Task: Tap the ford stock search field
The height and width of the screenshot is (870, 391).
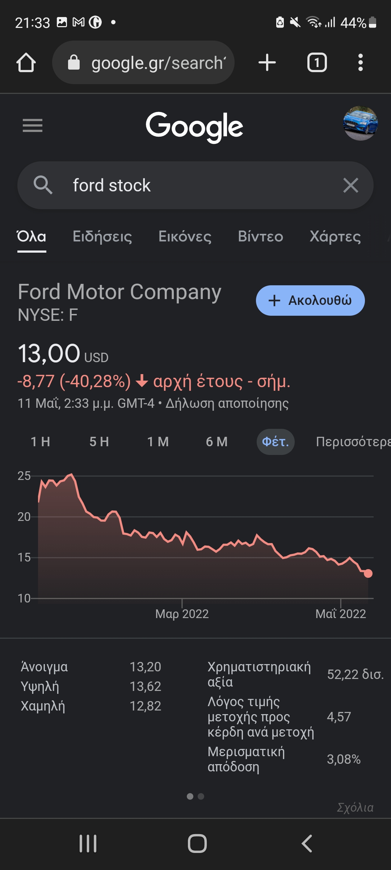Action: tap(195, 185)
